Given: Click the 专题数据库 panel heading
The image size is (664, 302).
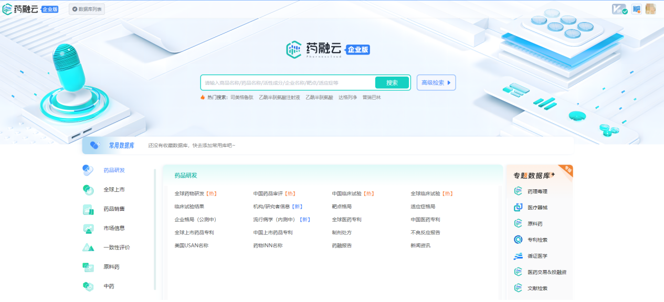Looking at the screenshot, I should click(x=534, y=176).
